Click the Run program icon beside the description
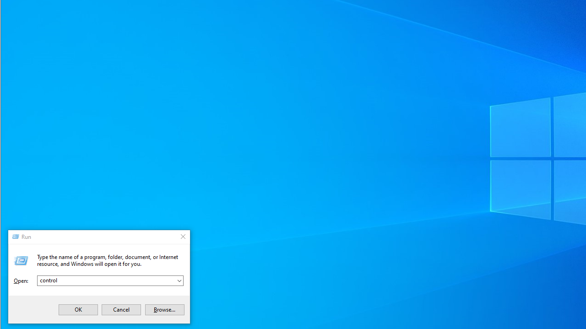 point(21,260)
